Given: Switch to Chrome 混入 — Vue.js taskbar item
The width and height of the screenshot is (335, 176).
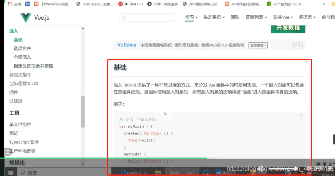Looking at the screenshot, I should pyautogui.click(x=182, y=173).
